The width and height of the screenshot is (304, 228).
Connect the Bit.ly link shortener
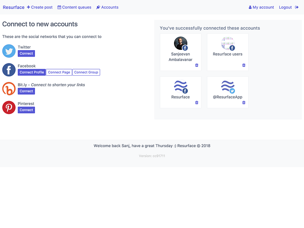[26, 91]
